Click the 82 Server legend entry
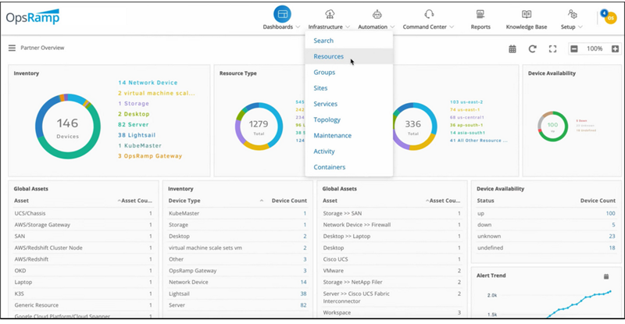625x324 pixels. tap(133, 125)
